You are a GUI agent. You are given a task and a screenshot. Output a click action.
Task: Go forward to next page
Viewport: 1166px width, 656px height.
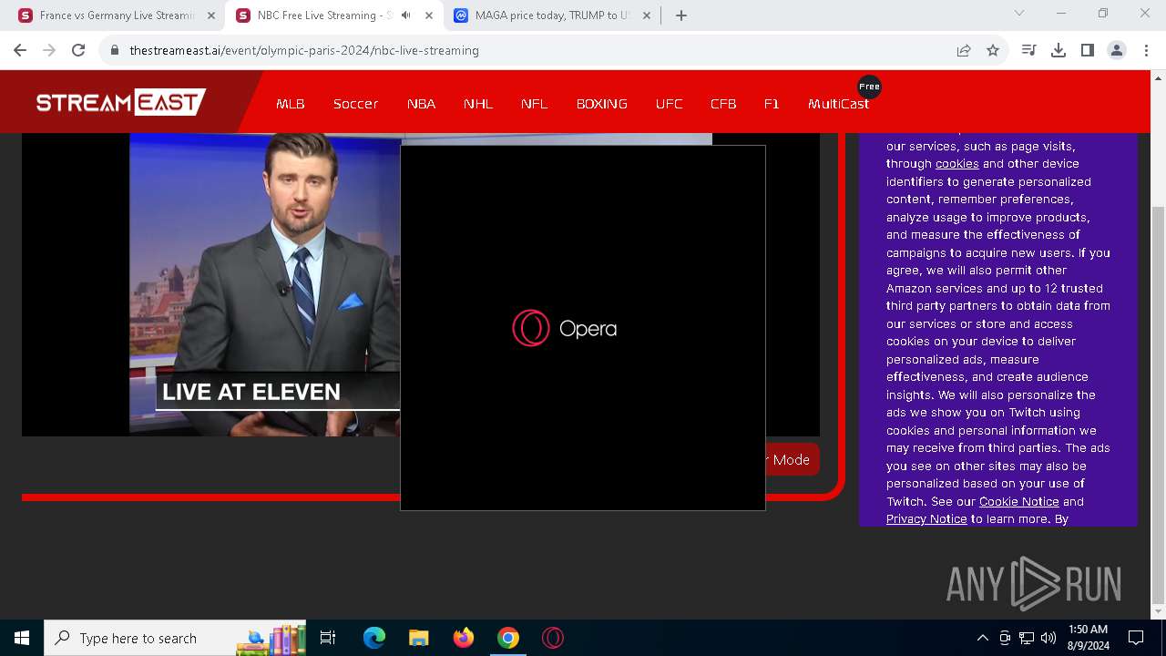click(x=49, y=50)
